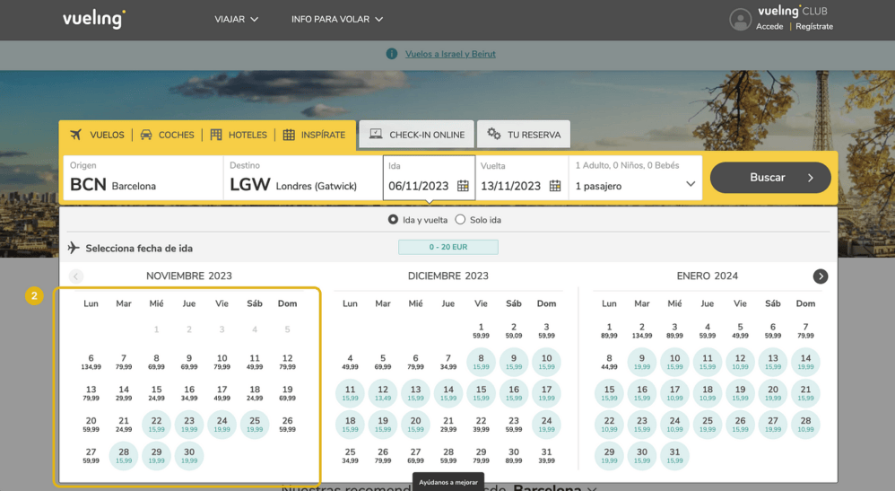The height and width of the screenshot is (491, 895).
Task: Select December 12 priced 13,49
Action: tap(383, 393)
